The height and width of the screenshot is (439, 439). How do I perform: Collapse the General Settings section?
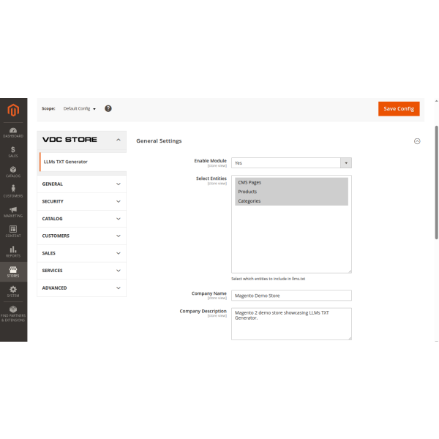(x=417, y=141)
